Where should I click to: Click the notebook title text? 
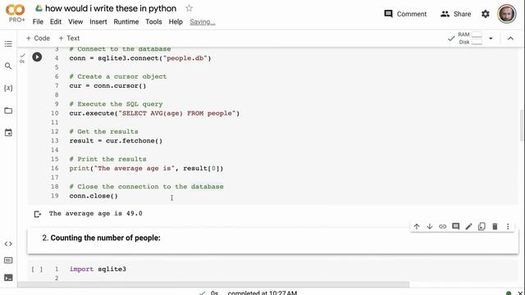point(111,8)
